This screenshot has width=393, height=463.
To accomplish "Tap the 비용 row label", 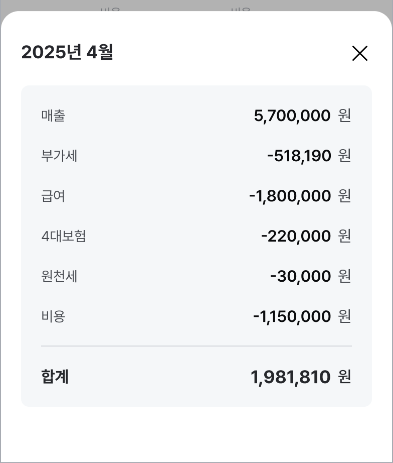I will 53,316.
